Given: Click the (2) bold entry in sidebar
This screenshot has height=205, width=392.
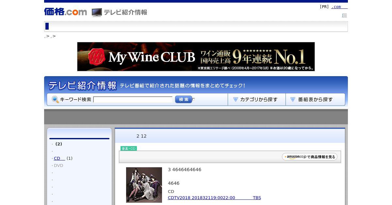Looking at the screenshot, I should point(59,144).
